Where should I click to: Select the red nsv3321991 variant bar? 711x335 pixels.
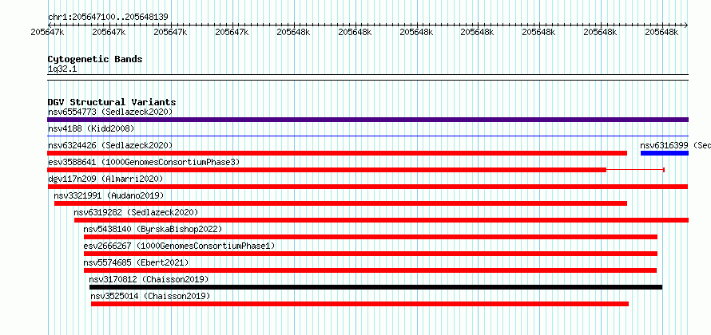[340, 203]
